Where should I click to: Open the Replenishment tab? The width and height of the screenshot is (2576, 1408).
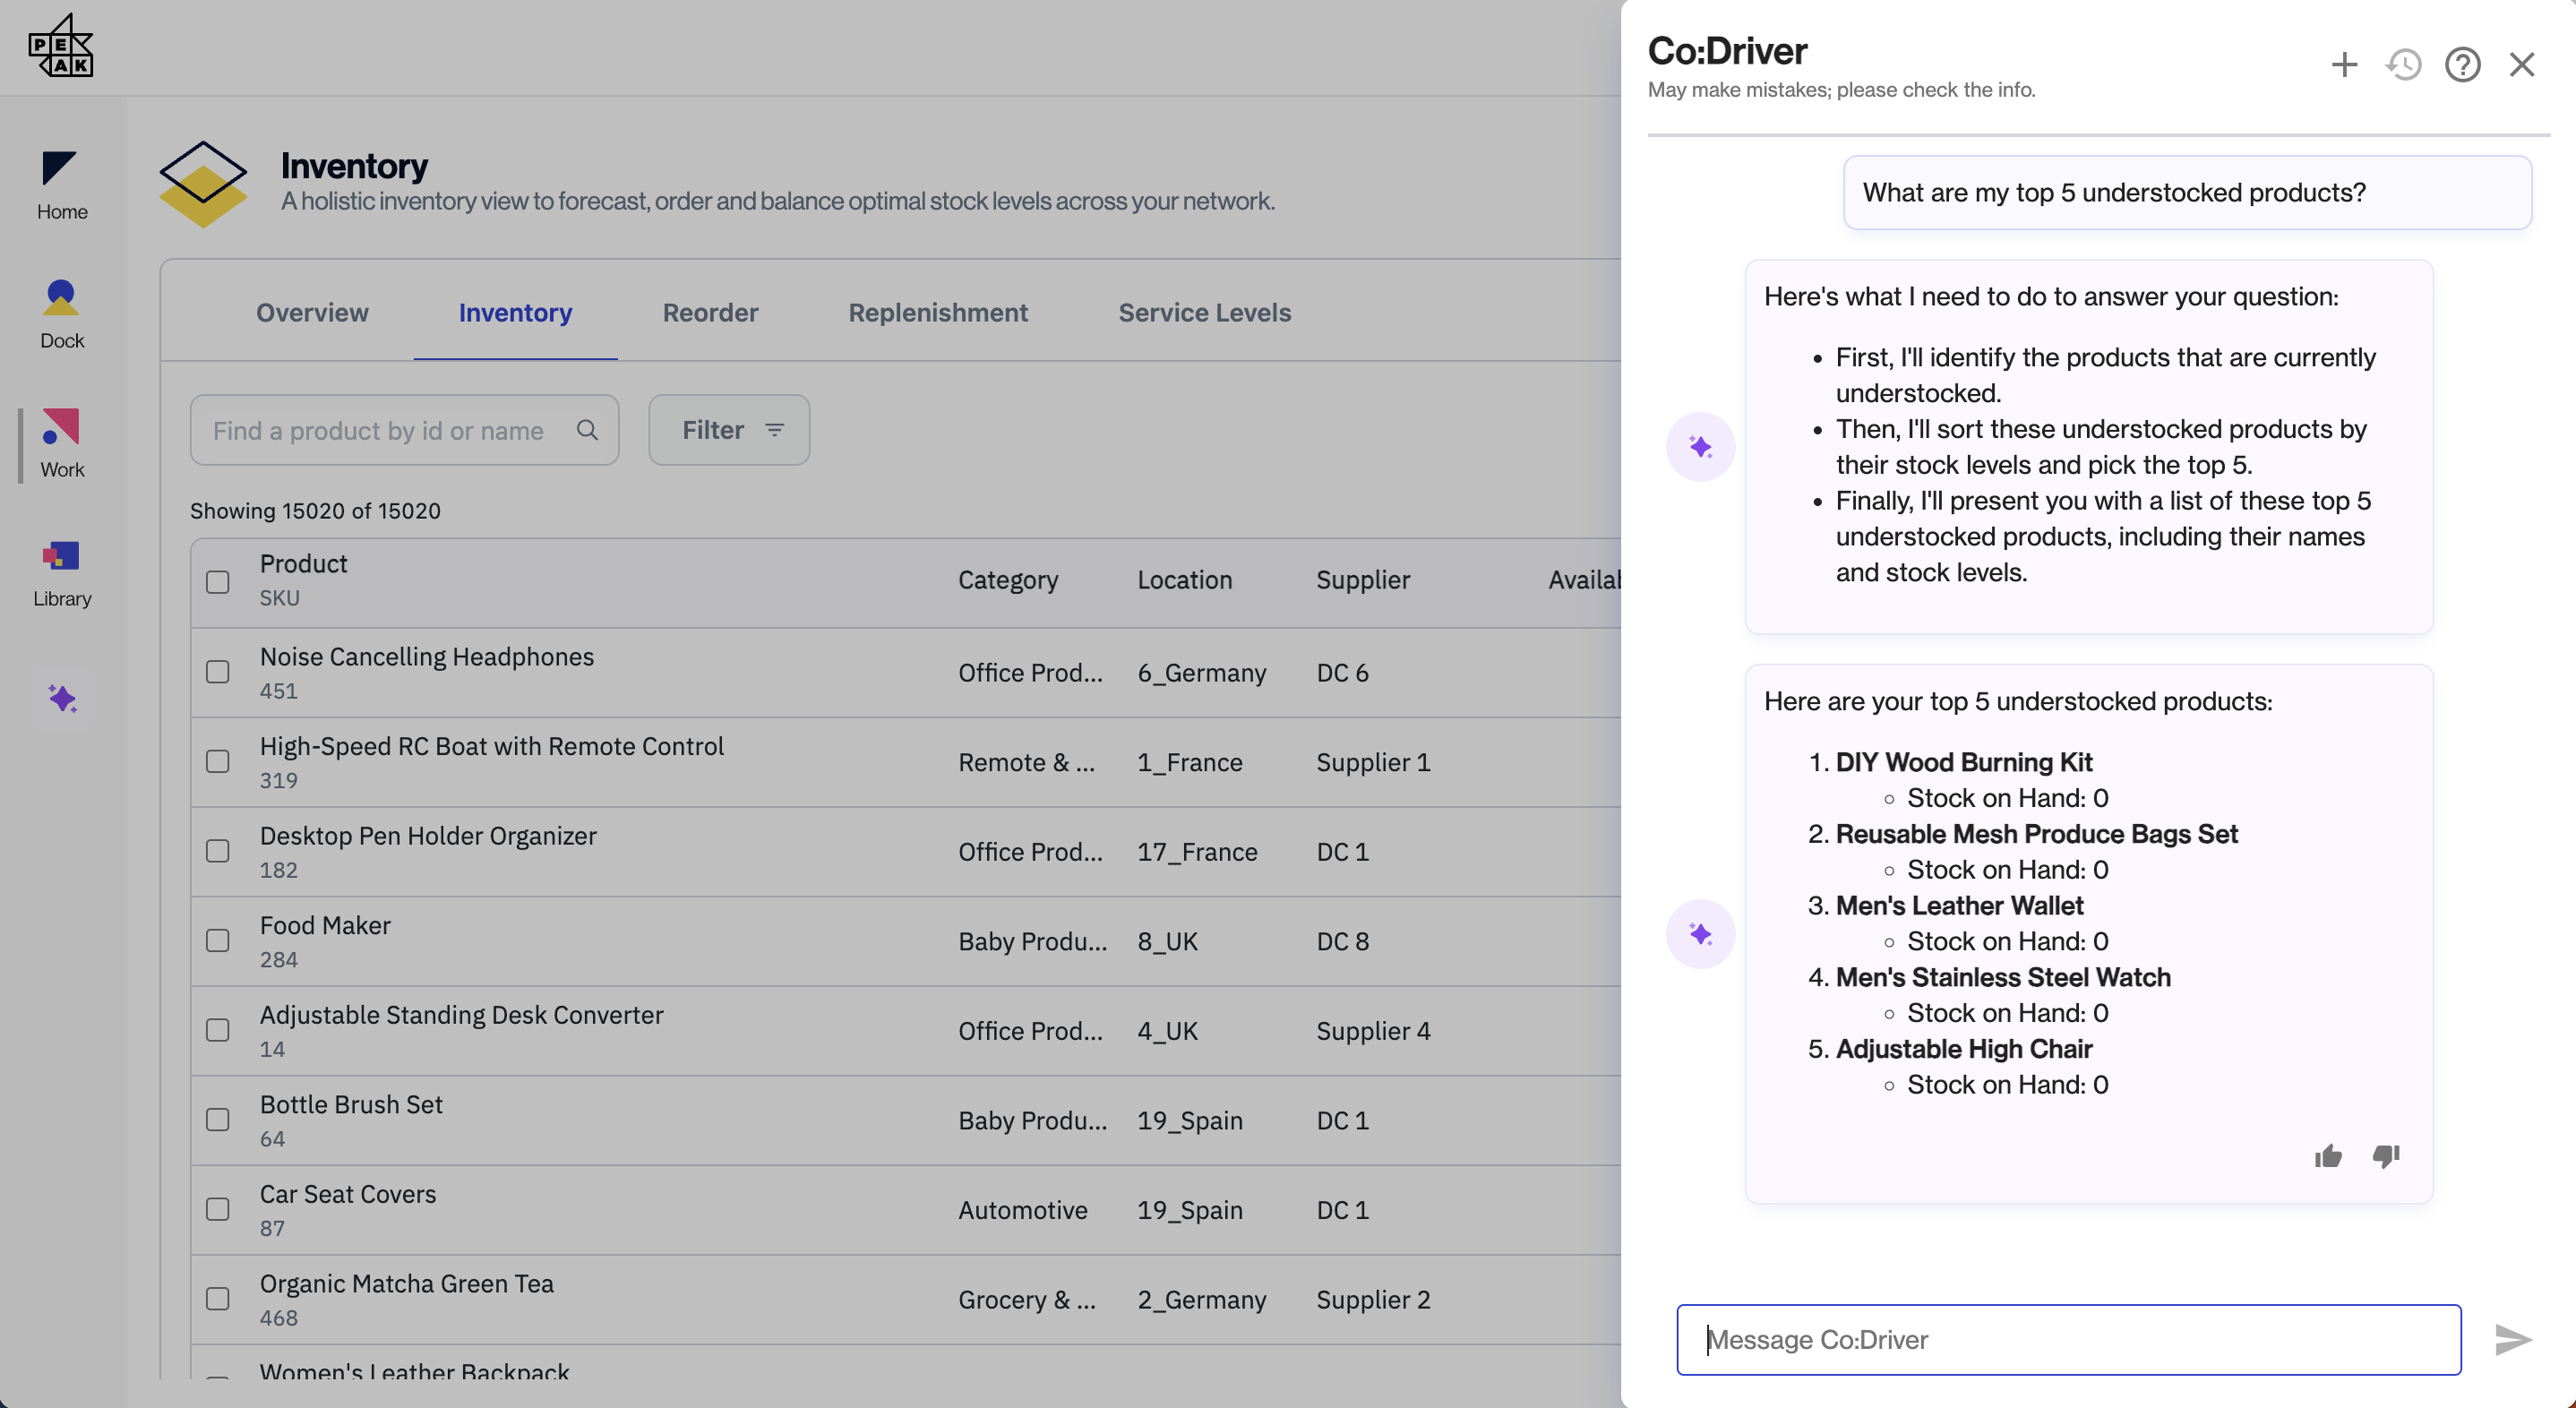937,313
